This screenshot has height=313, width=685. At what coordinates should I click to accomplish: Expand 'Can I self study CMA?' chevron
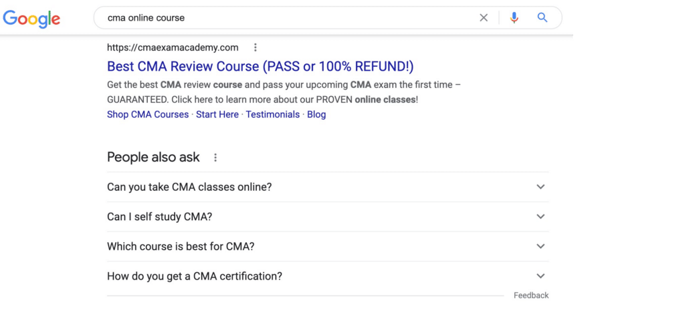[x=541, y=217]
